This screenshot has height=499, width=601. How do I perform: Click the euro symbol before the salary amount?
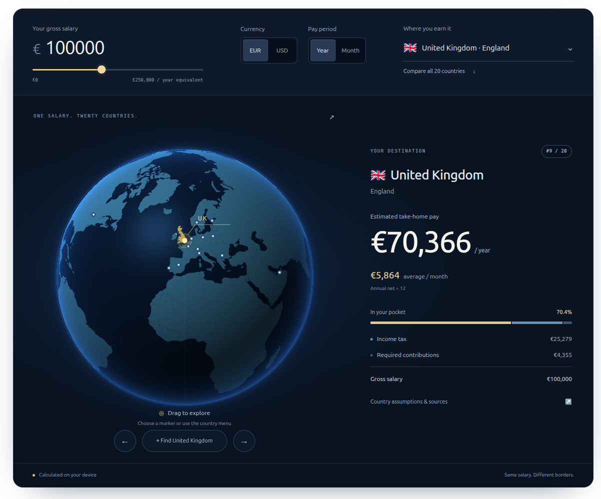point(37,49)
